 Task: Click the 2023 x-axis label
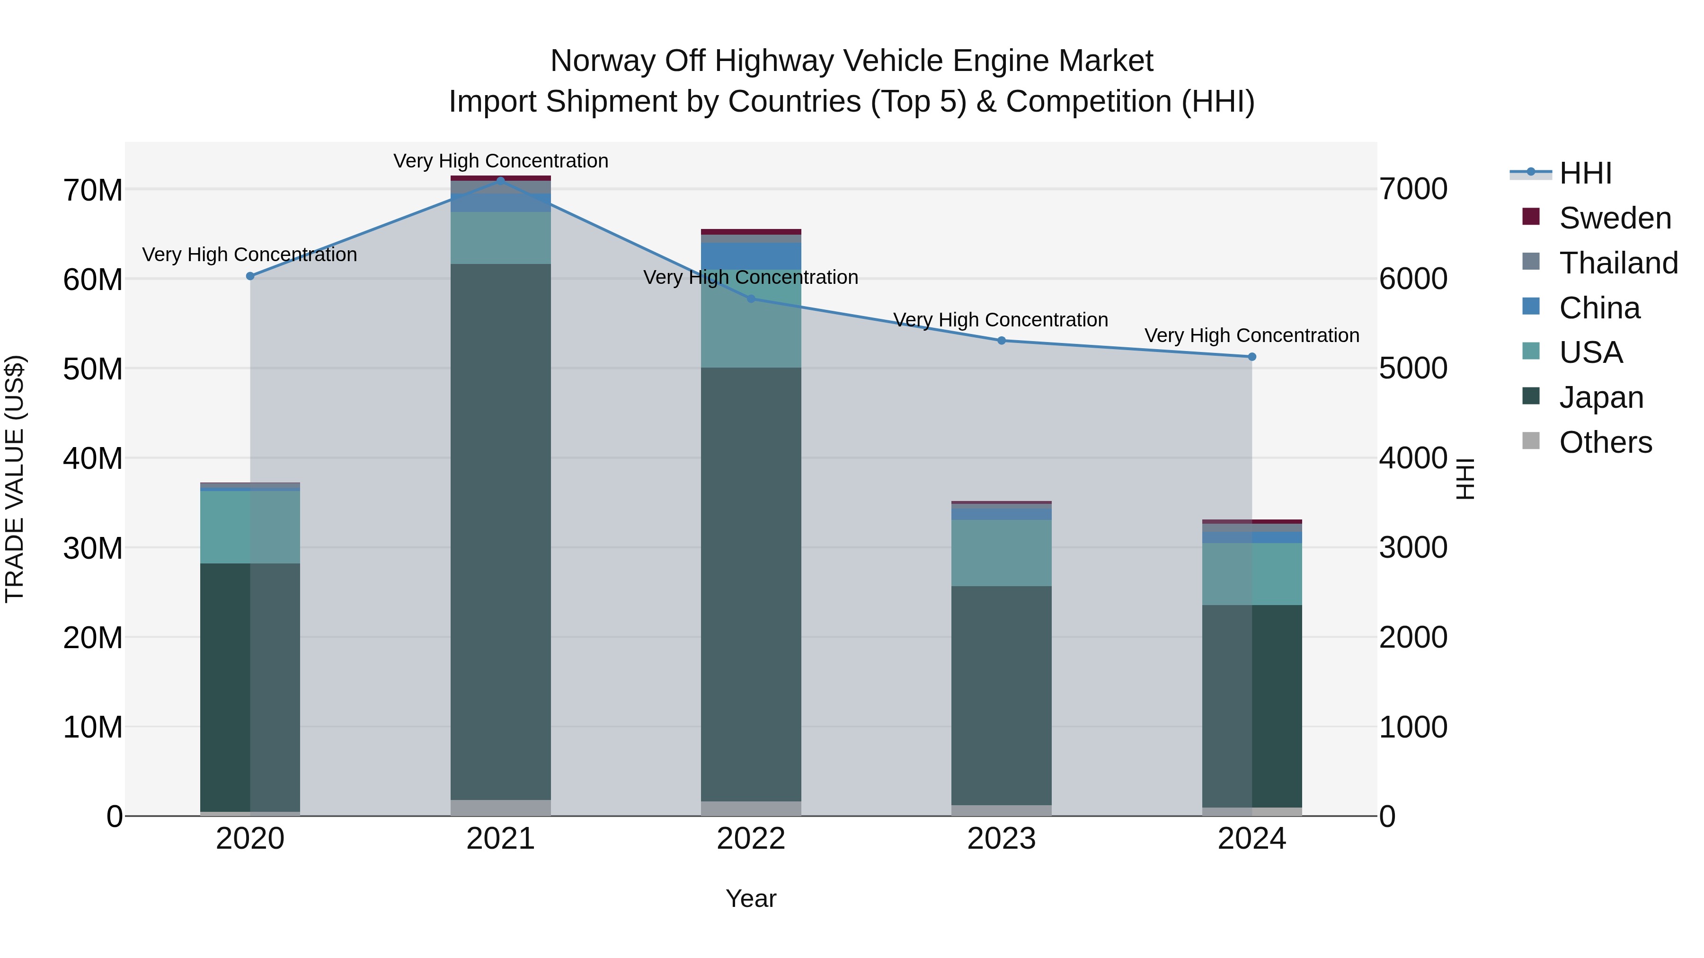[1002, 839]
